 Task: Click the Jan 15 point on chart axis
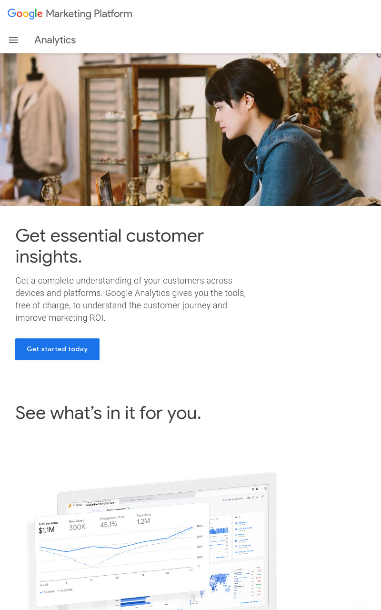click(x=44, y=584)
